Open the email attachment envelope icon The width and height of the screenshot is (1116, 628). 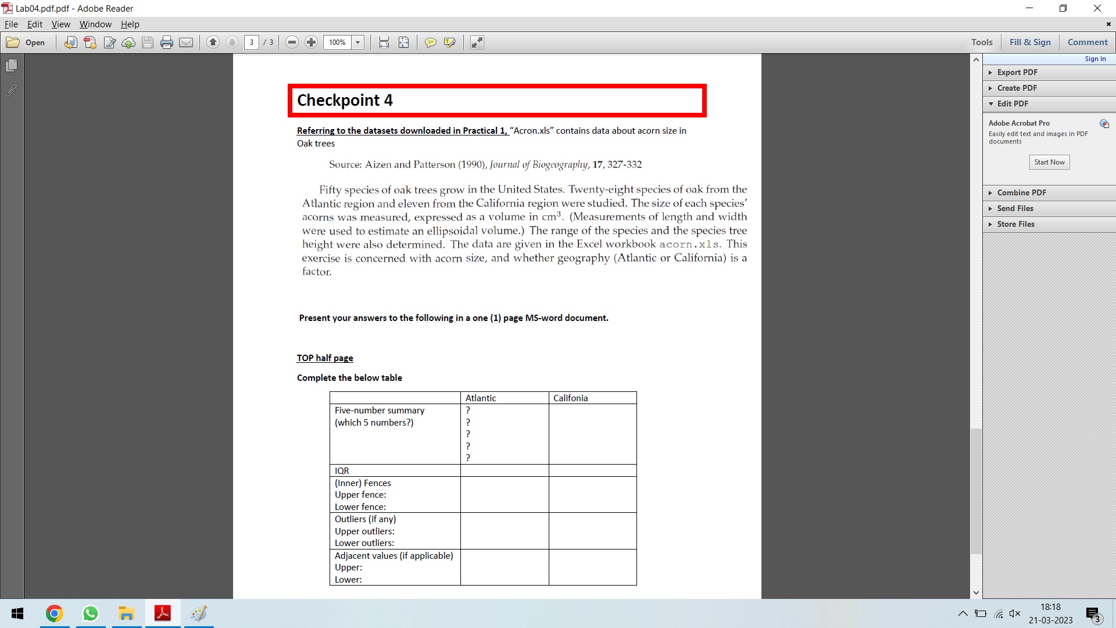[186, 42]
